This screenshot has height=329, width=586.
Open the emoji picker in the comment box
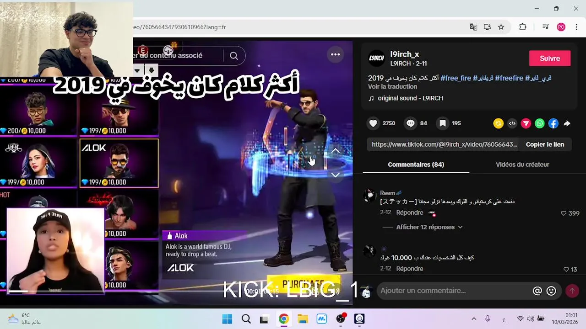point(551,291)
